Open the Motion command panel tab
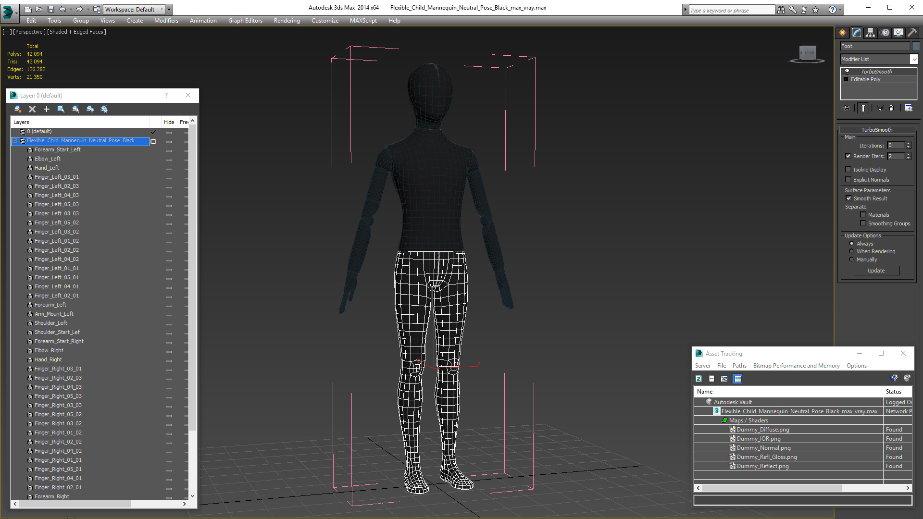Viewport: 923px width, 519px height. (x=885, y=33)
